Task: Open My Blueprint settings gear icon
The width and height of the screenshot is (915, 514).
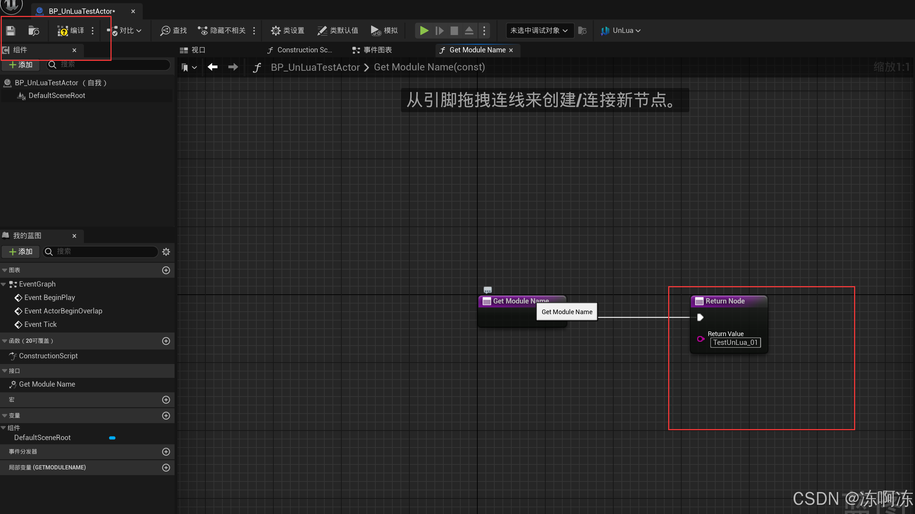Action: pos(166,252)
